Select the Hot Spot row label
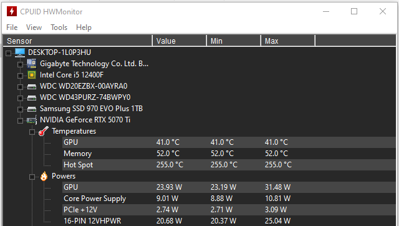This screenshot has height=226, width=399. pos(78,165)
